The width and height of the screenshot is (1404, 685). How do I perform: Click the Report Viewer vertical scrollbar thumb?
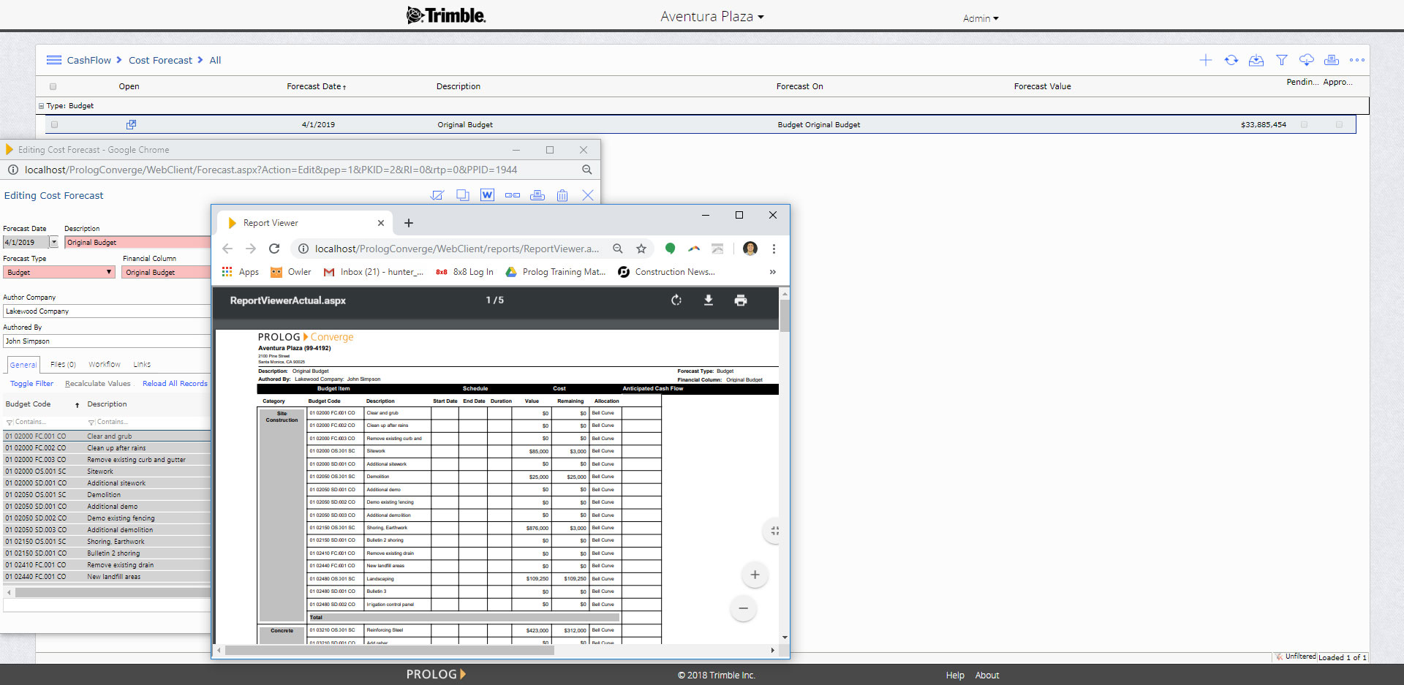[x=785, y=316]
